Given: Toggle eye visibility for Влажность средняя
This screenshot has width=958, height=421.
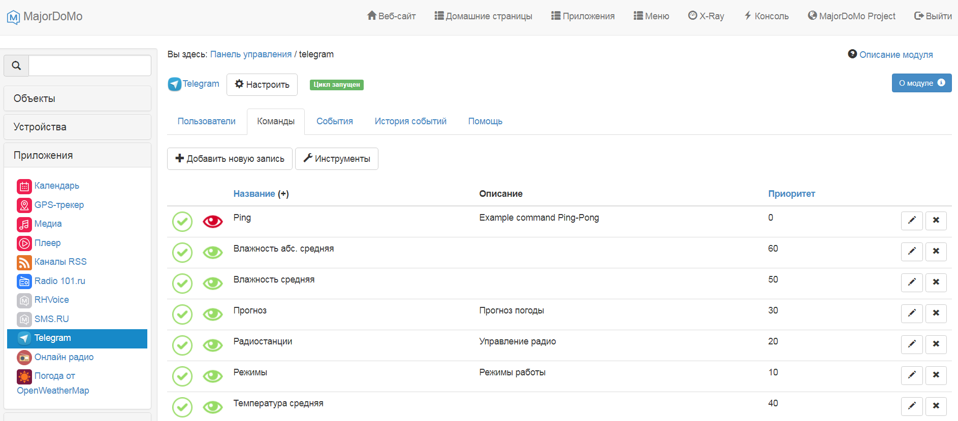Looking at the screenshot, I should pos(213,284).
